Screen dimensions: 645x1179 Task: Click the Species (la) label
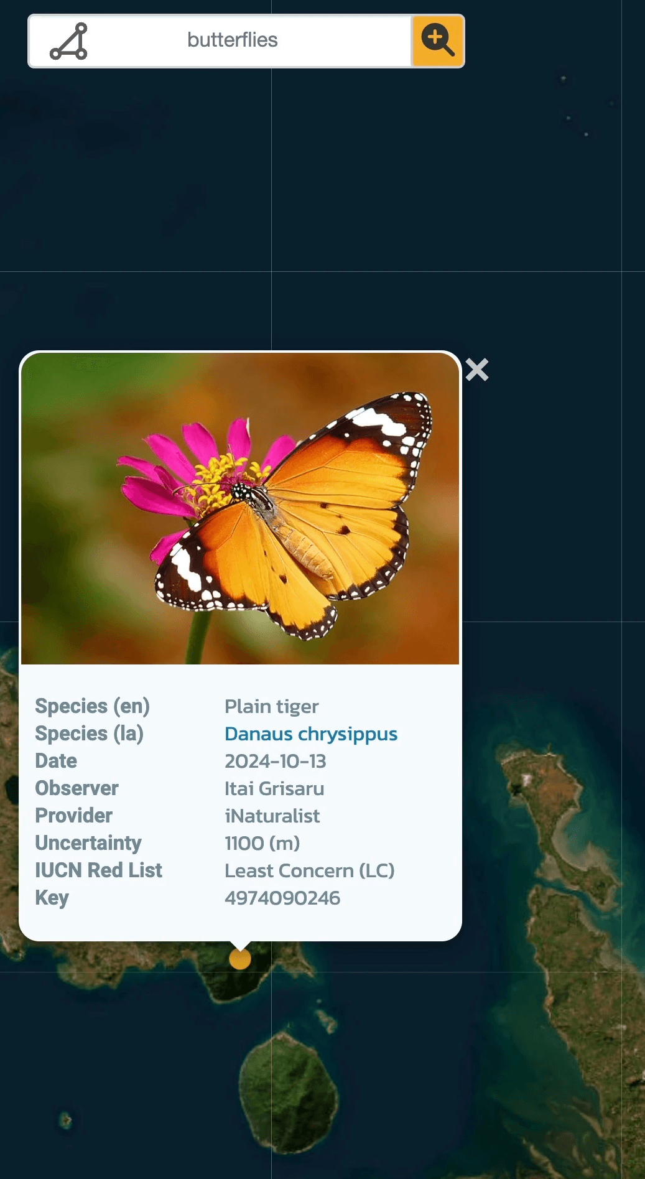coord(90,734)
